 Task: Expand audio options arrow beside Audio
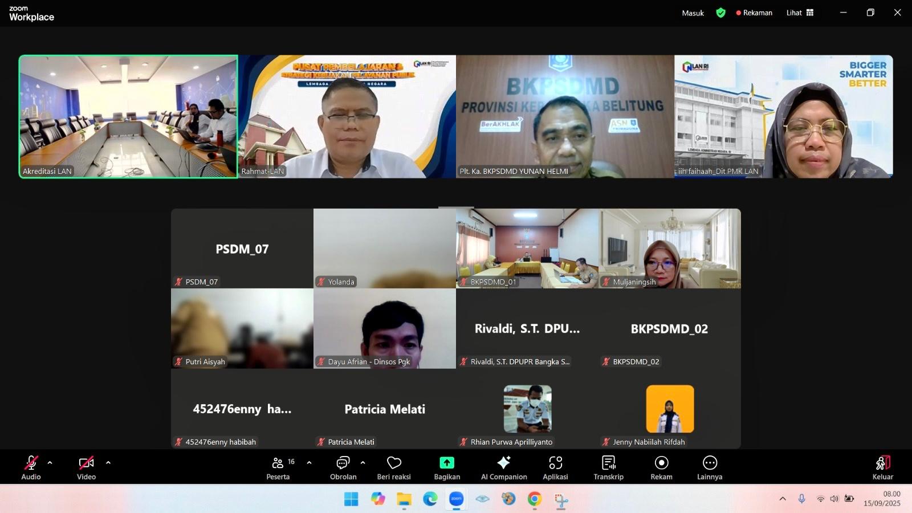click(50, 463)
